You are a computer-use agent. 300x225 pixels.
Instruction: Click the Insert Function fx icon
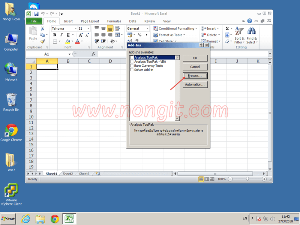[93, 54]
